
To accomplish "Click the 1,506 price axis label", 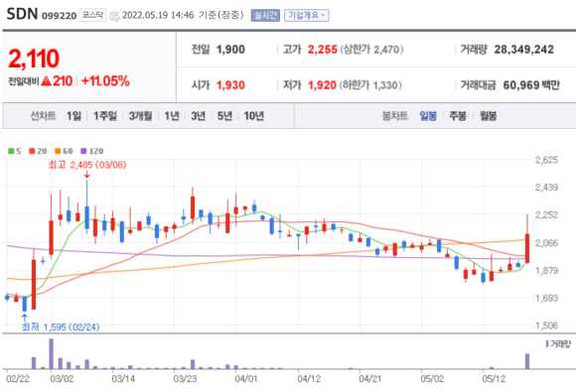I will tap(547, 326).
